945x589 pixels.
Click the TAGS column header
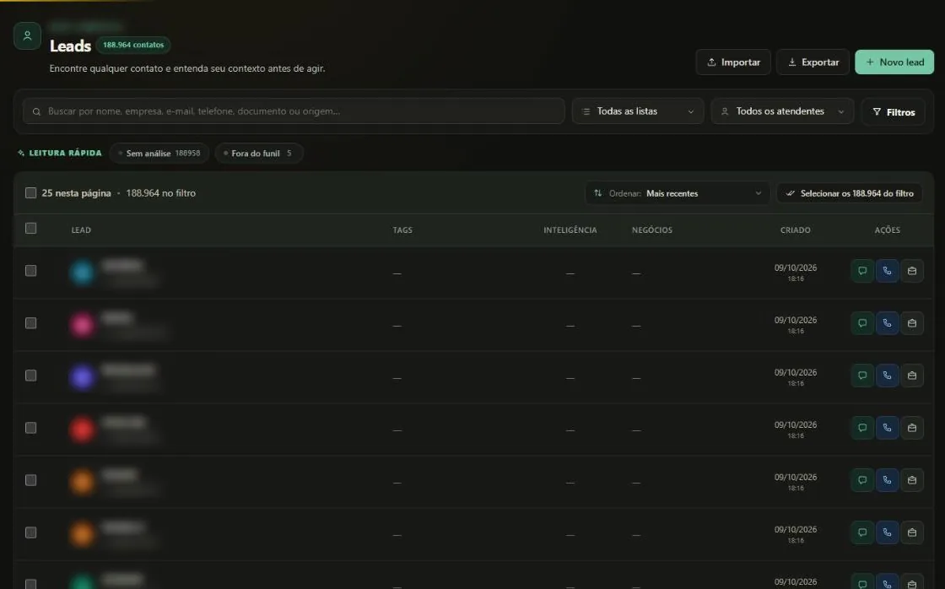(402, 230)
